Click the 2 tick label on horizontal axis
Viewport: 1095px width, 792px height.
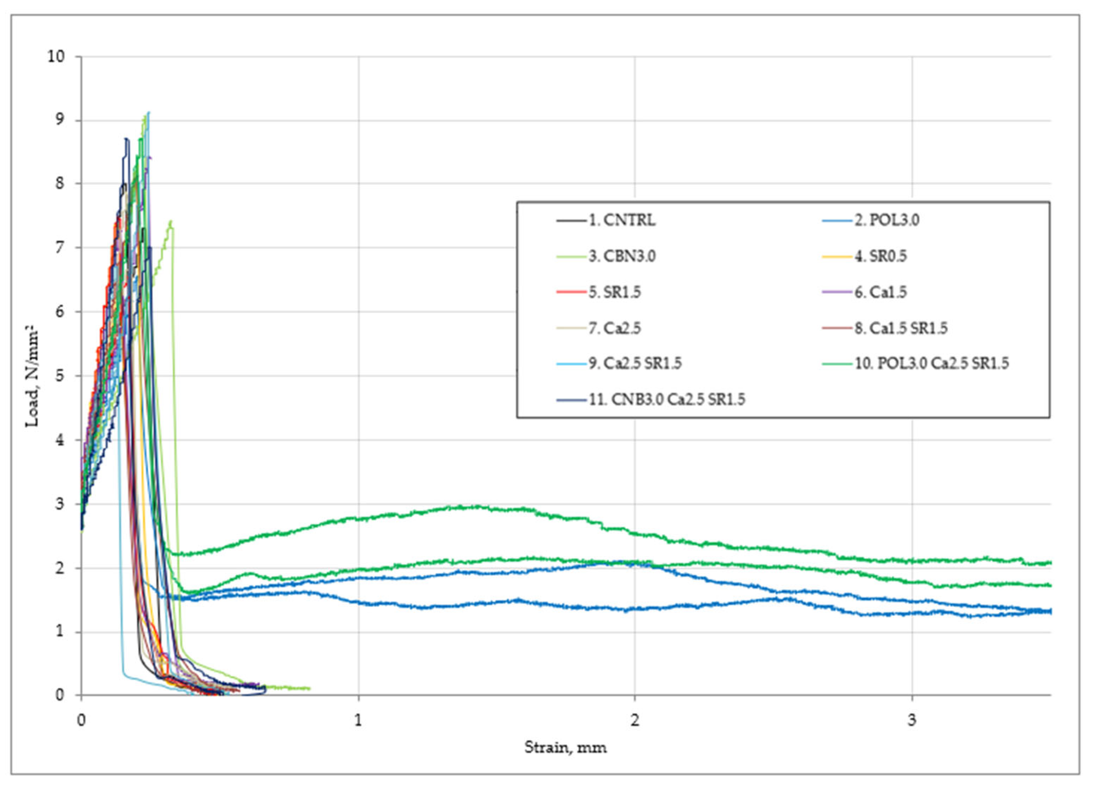coord(635,720)
